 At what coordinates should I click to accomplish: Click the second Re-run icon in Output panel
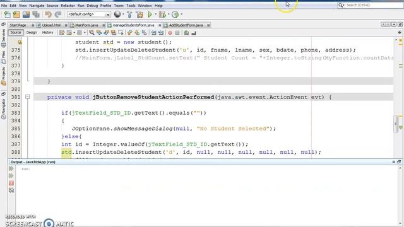click(11, 176)
